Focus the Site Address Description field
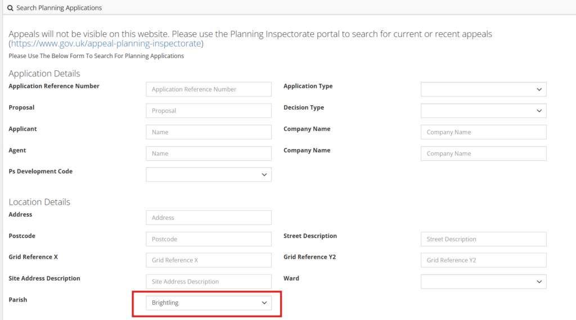 208,282
